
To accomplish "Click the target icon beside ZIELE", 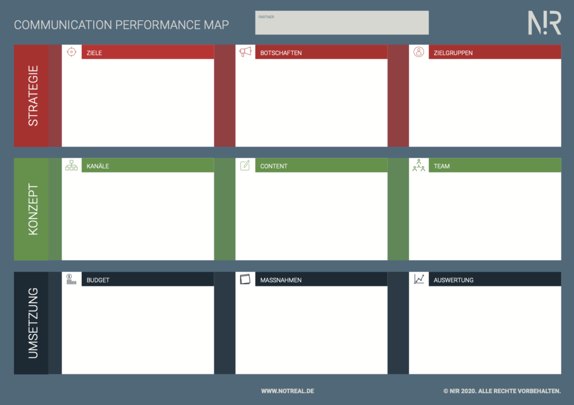I will [71, 52].
